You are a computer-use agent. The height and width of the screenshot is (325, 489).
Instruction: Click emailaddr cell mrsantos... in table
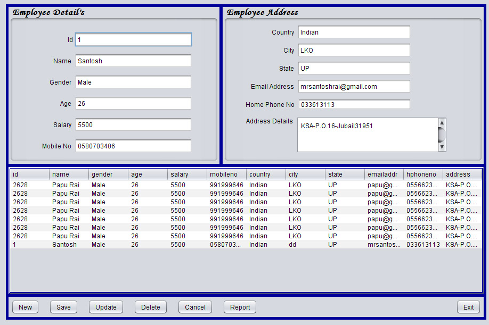(x=384, y=244)
